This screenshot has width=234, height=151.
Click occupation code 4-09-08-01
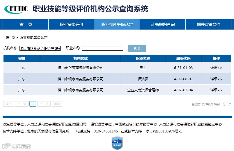pos(183,79)
